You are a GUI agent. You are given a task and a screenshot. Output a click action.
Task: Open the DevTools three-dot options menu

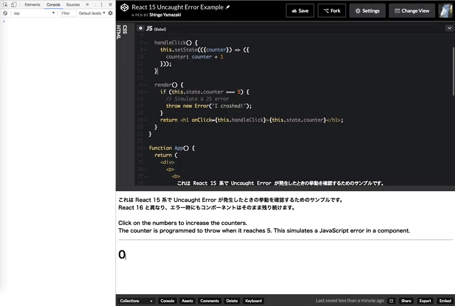coord(101,5)
